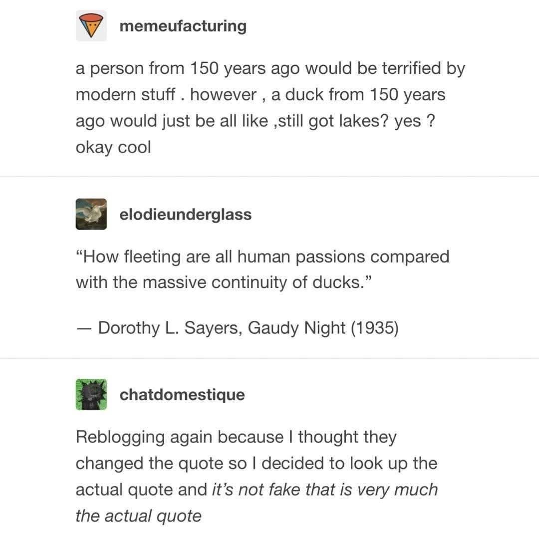Click the divider line below memeufacturing's post
Screen dimensions: 539x539
pos(269,176)
